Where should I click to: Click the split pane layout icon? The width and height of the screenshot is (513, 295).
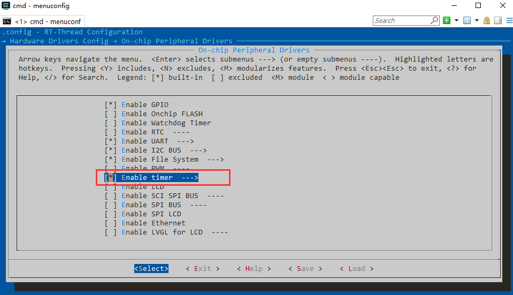pos(497,21)
